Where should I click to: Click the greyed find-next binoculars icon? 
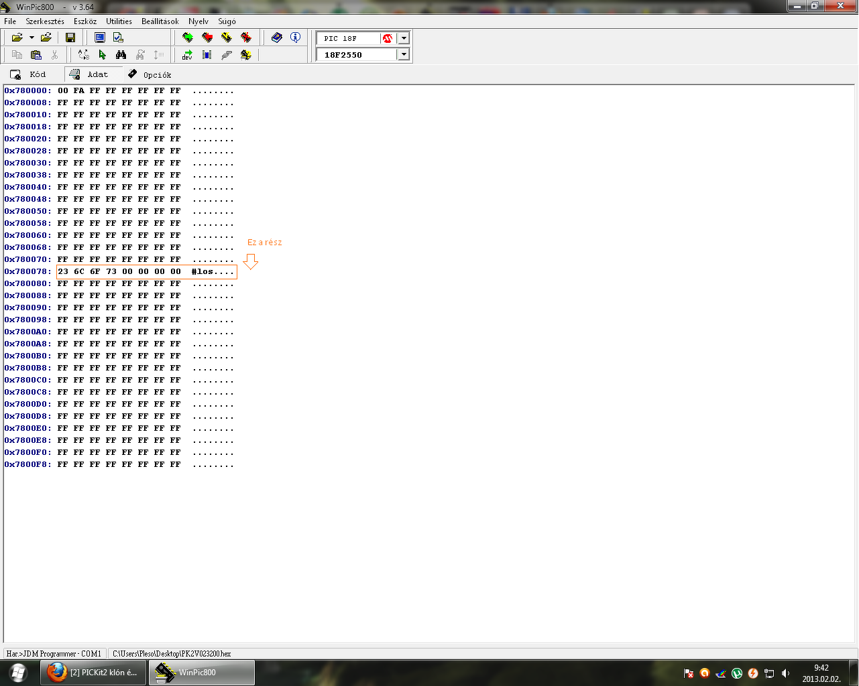(140, 55)
